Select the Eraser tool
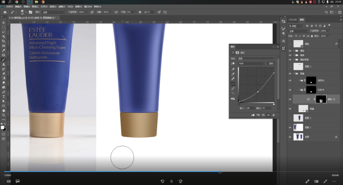343x185 pixels. point(4,74)
